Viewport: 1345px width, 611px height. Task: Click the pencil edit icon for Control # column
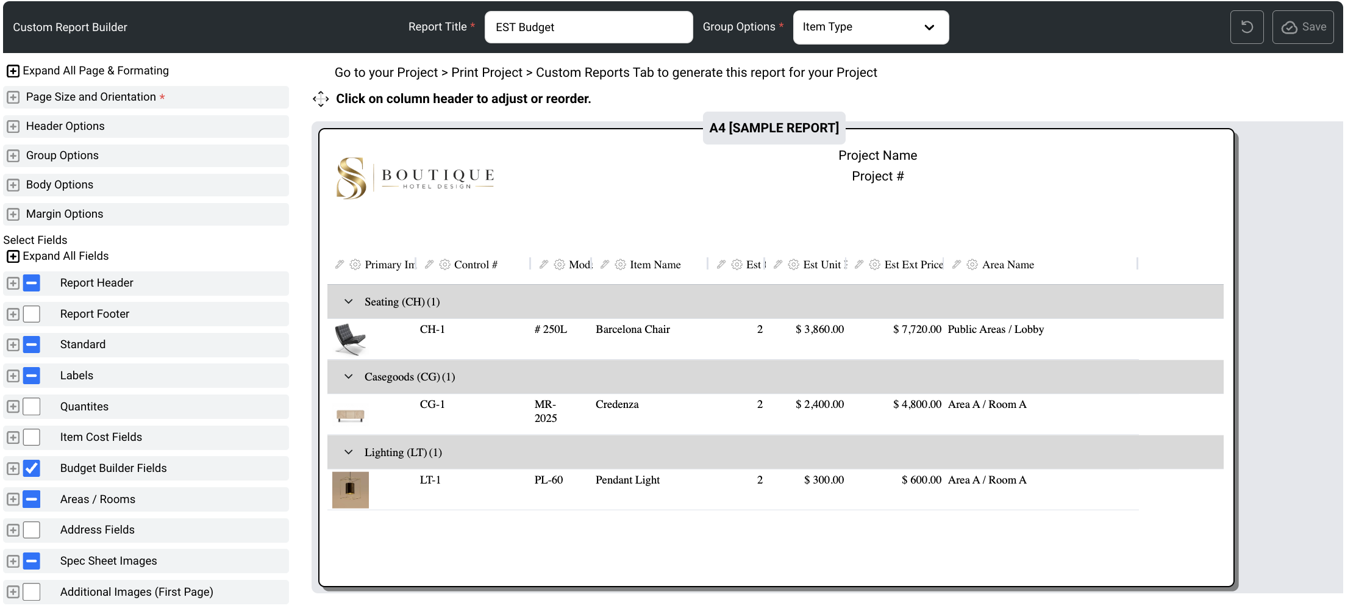tap(429, 265)
